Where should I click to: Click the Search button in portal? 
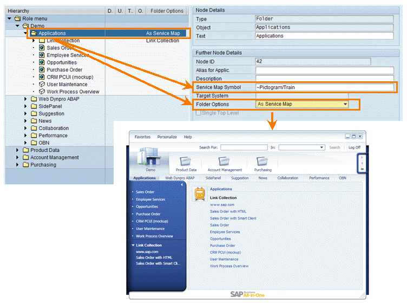pyautogui.click(x=334, y=147)
